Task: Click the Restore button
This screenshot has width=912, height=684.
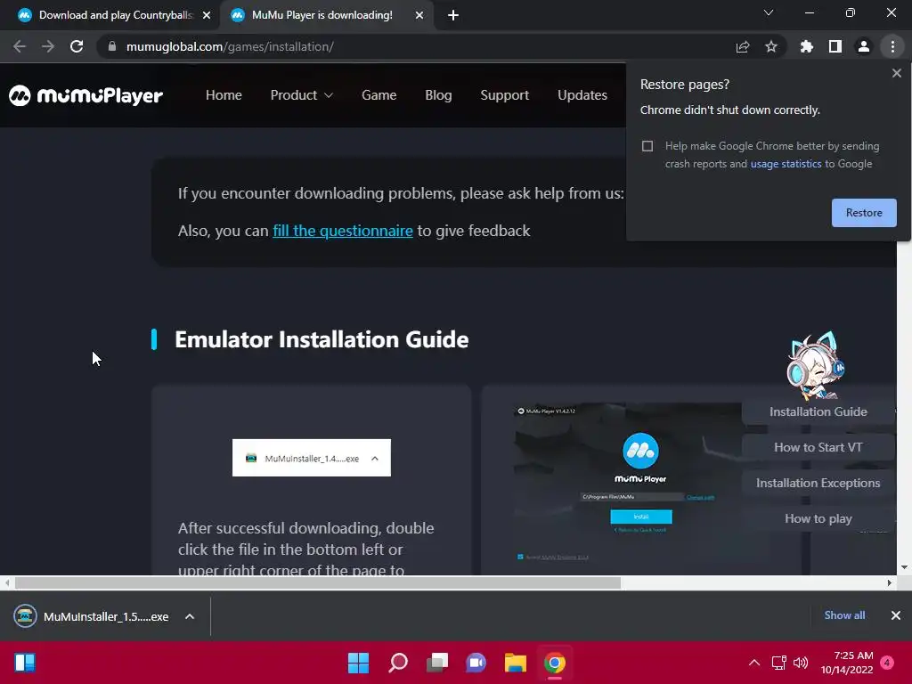Action: tap(864, 213)
